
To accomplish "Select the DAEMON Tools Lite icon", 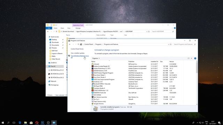I will click(92, 93).
